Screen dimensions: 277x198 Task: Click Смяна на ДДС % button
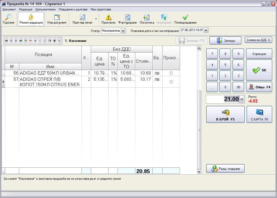[x=259, y=40]
